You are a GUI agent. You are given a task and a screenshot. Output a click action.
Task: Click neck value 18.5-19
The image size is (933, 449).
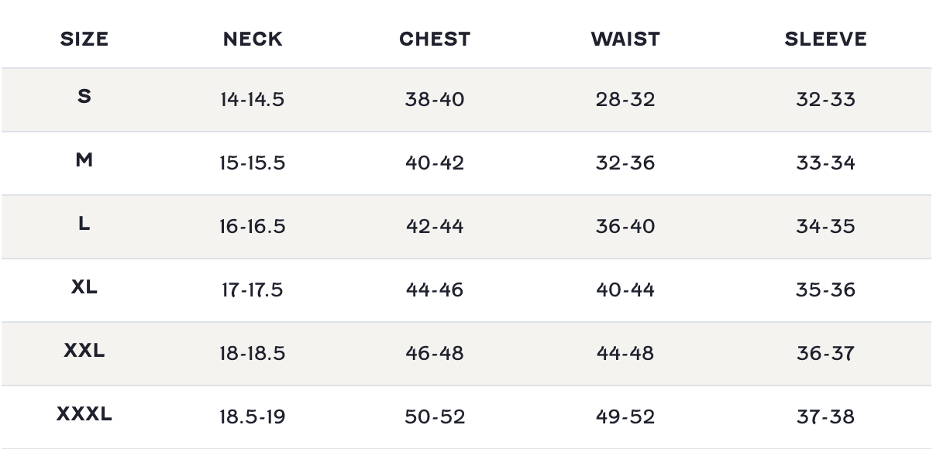coord(253,417)
